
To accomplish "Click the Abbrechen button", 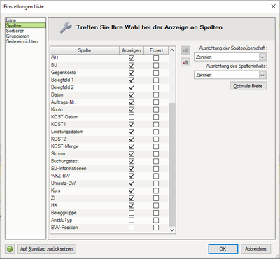I will (255, 249).
